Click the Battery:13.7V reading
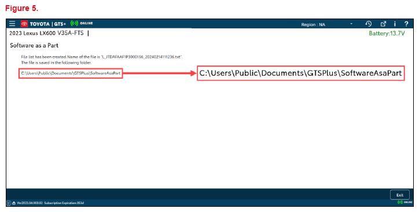Screen dimensions: 419x212 click(x=387, y=34)
